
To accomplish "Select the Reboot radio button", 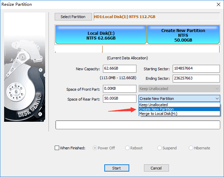I will [x=128, y=148].
